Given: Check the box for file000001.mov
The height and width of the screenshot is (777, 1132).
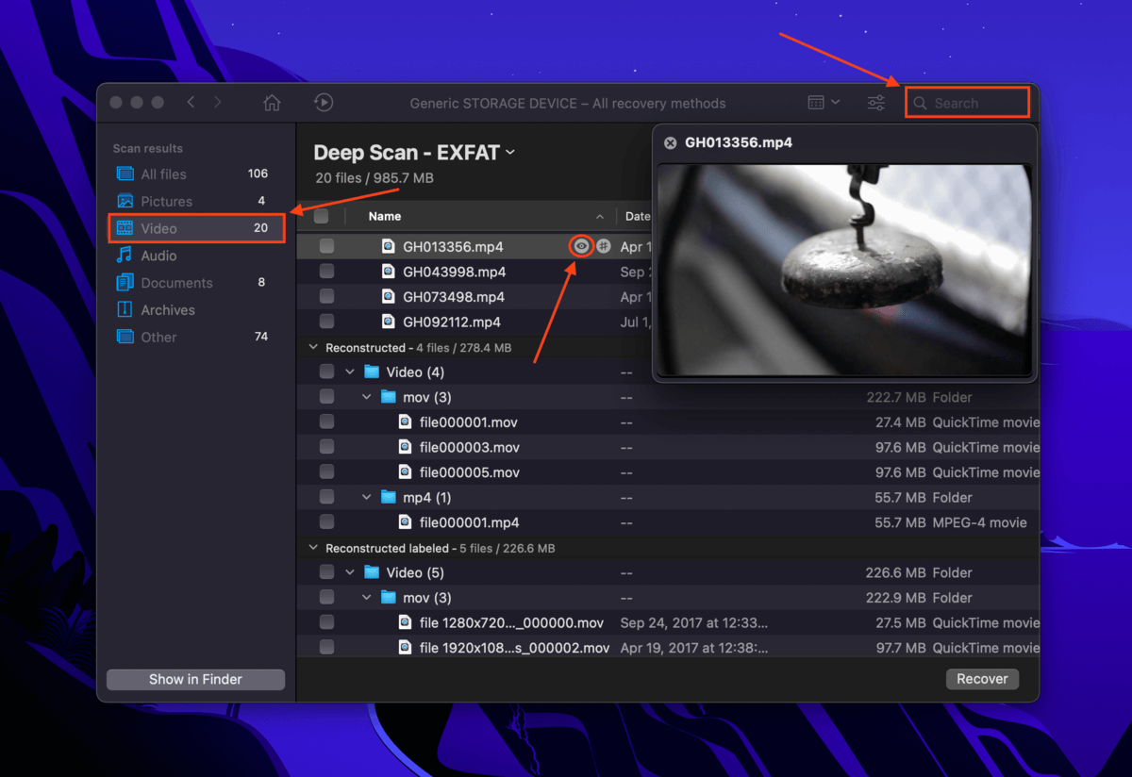Looking at the screenshot, I should pyautogui.click(x=326, y=422).
